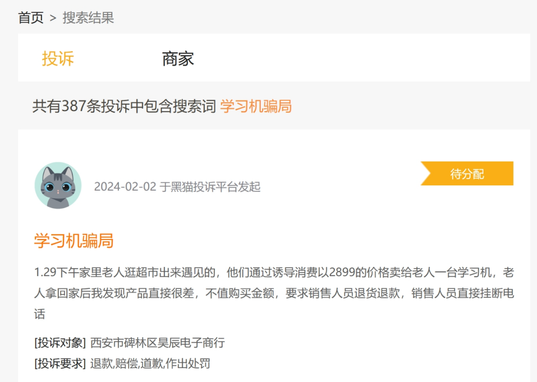
Task: Click the price 2899 in the description
Action: tap(342, 272)
